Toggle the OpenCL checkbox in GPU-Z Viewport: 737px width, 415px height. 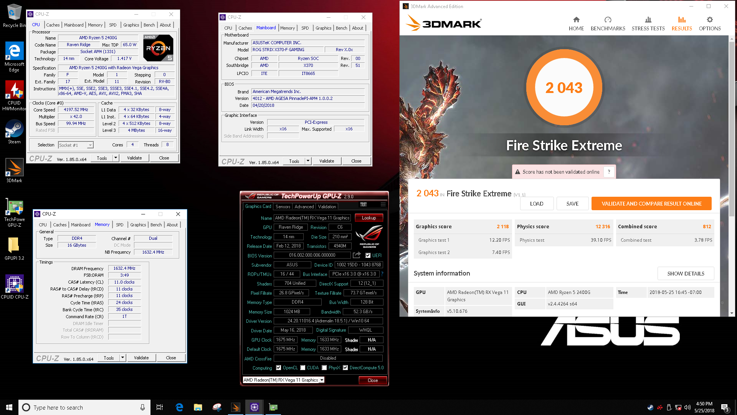(x=278, y=368)
